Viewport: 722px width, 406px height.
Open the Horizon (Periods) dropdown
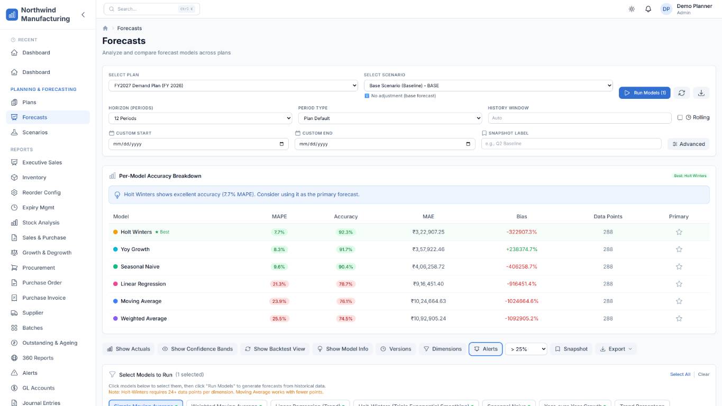click(200, 118)
